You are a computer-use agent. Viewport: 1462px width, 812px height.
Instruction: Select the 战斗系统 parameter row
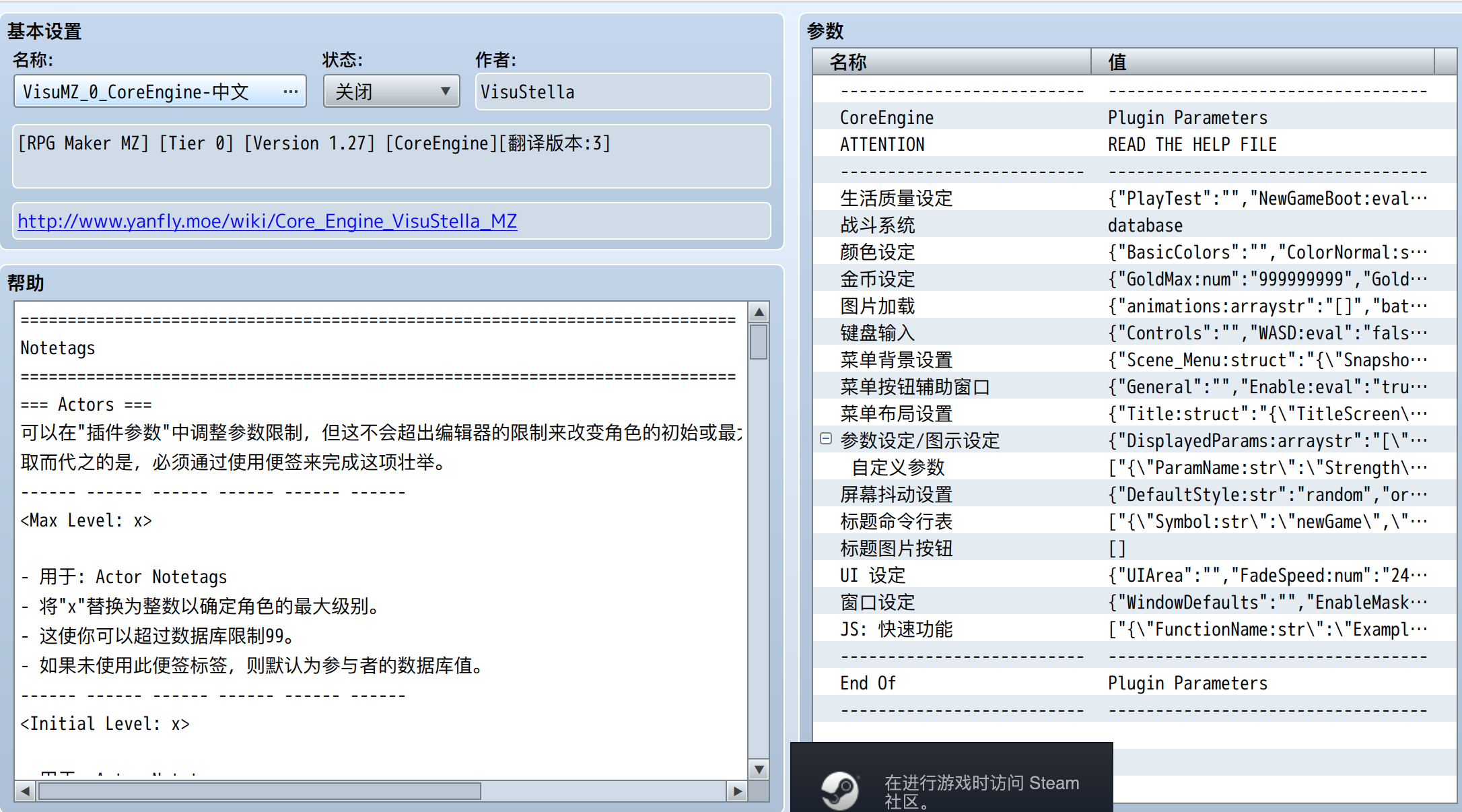[x=1134, y=225]
